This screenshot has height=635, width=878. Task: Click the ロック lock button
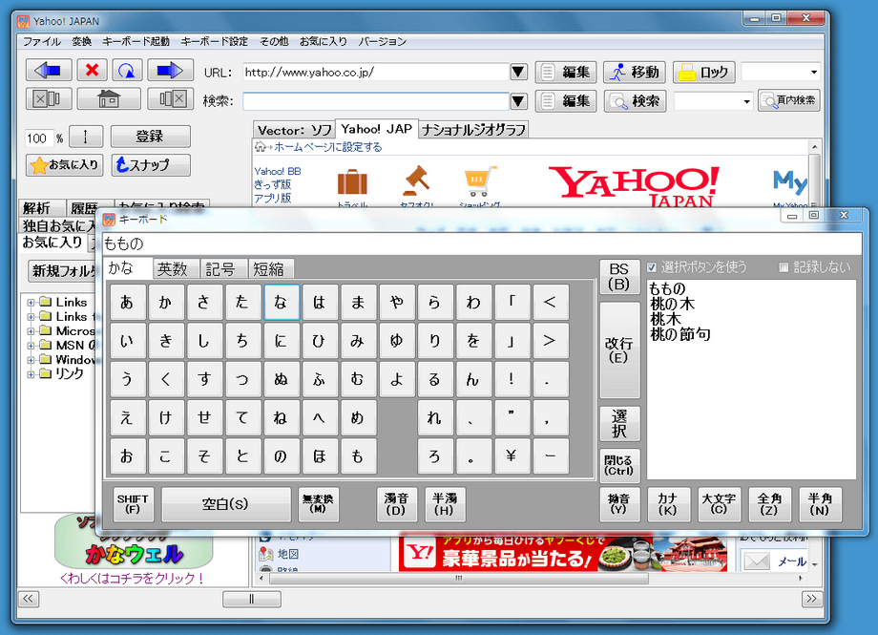[704, 73]
